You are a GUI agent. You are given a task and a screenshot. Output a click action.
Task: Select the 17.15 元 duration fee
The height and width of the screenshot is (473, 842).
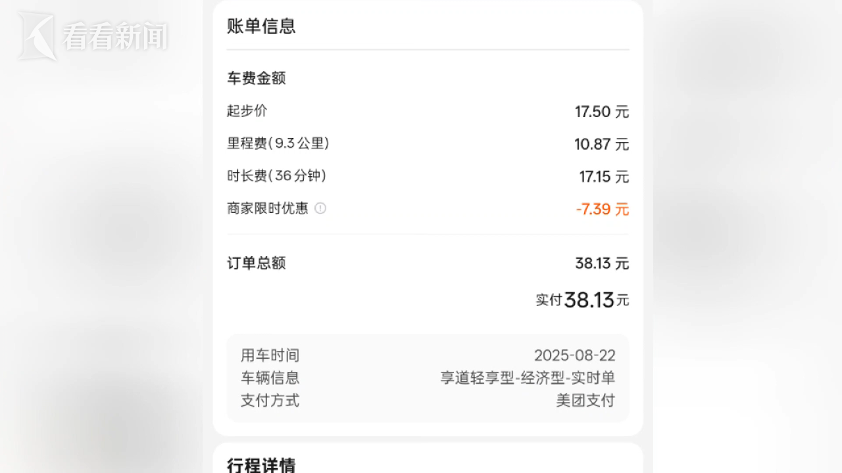tap(604, 177)
